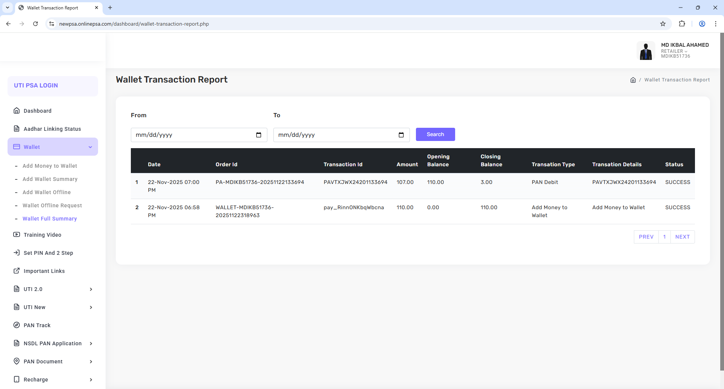
Task: Click the Training Video play icon
Action: (x=17, y=234)
